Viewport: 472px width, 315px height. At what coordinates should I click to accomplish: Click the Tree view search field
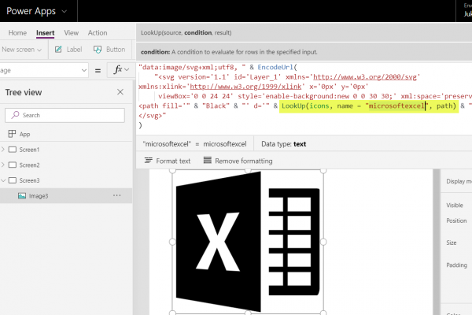click(65, 115)
